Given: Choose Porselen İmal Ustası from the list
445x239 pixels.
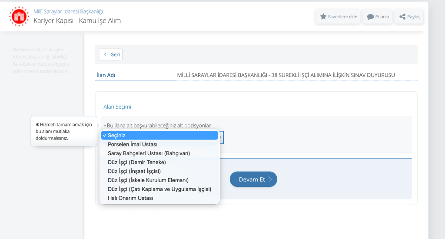Looking at the screenshot, I should 159,144.
